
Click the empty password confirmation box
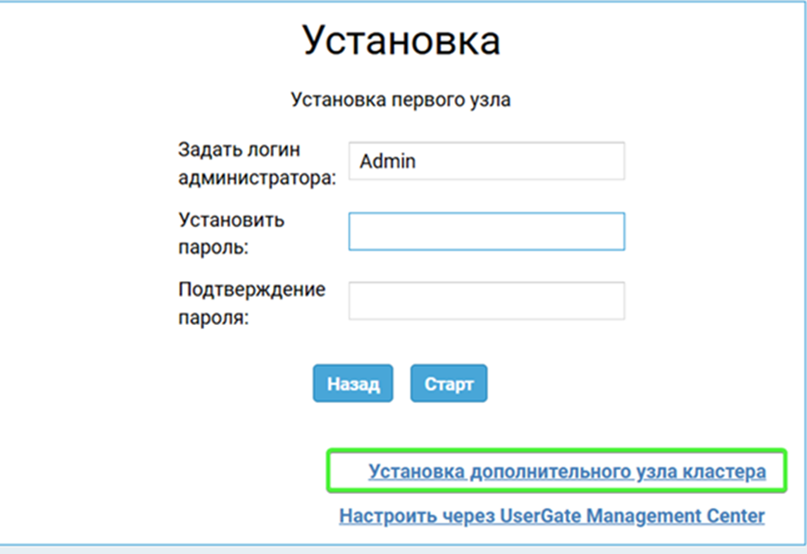[486, 301]
